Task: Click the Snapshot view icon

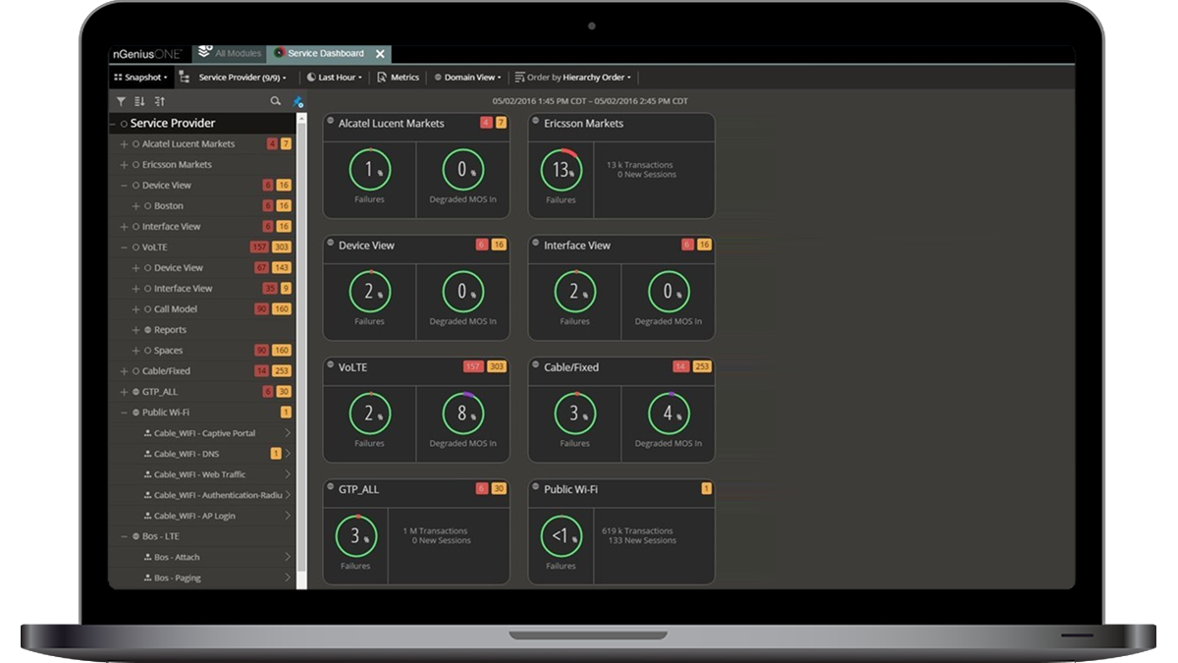Action: click(121, 77)
